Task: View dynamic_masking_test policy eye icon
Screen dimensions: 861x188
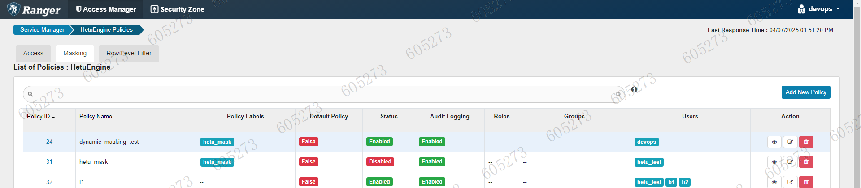Action: [x=774, y=142]
